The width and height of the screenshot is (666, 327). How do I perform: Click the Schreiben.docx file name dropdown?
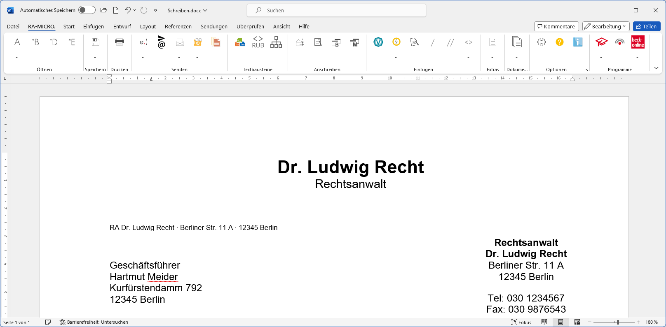click(x=187, y=10)
